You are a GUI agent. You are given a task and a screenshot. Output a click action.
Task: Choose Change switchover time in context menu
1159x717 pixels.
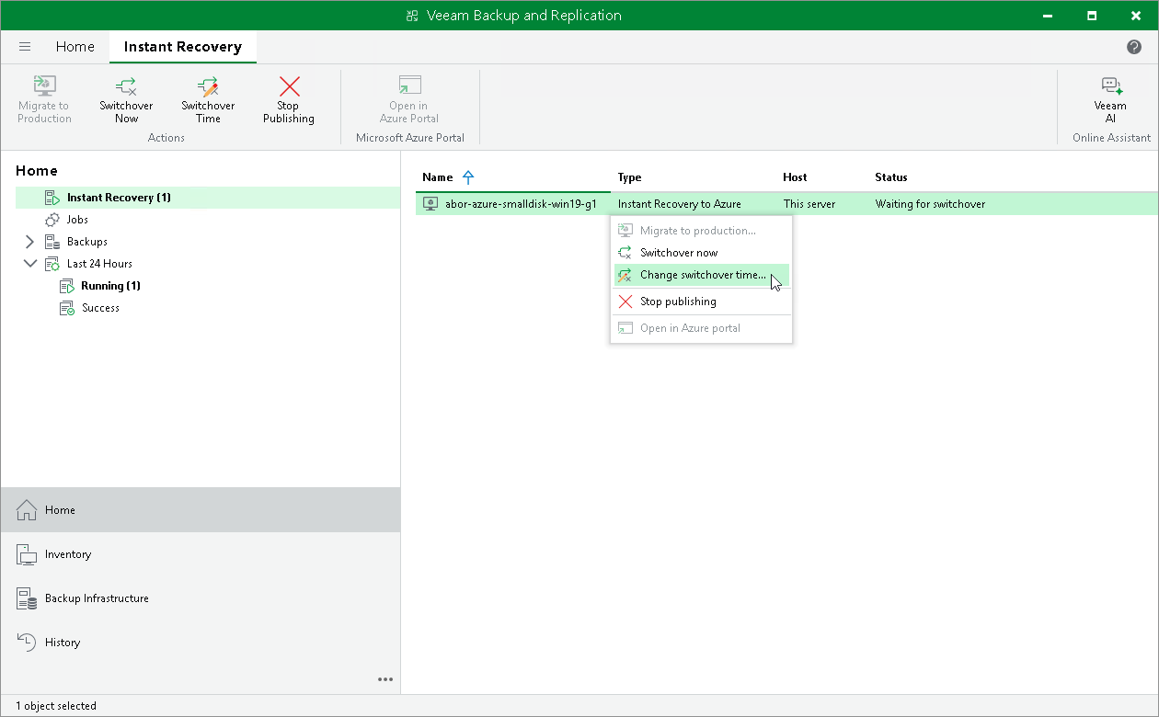click(701, 275)
